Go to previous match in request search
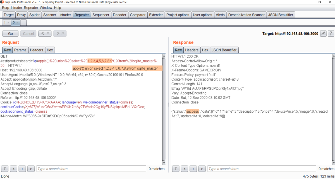 [x=13, y=169]
